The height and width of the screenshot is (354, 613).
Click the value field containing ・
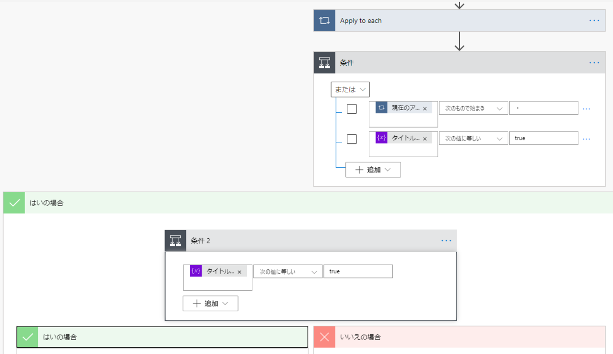[544, 108]
